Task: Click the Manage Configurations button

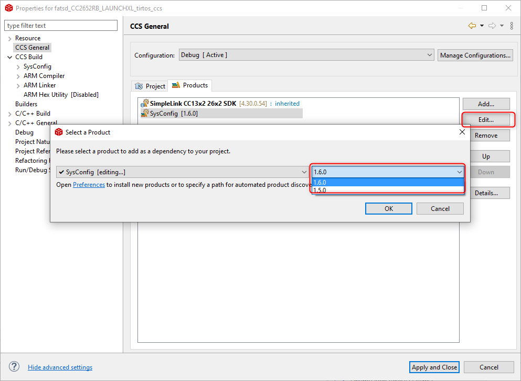Action: pos(475,55)
